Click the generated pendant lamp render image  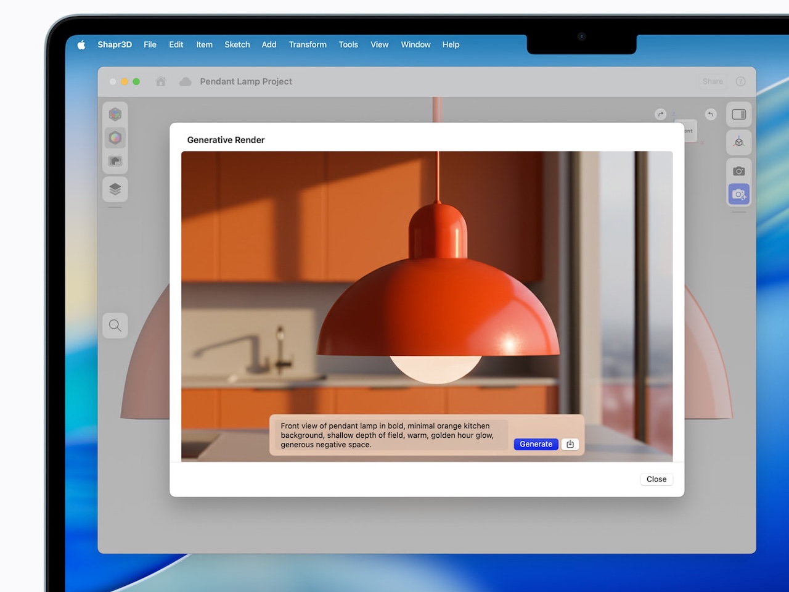click(427, 277)
